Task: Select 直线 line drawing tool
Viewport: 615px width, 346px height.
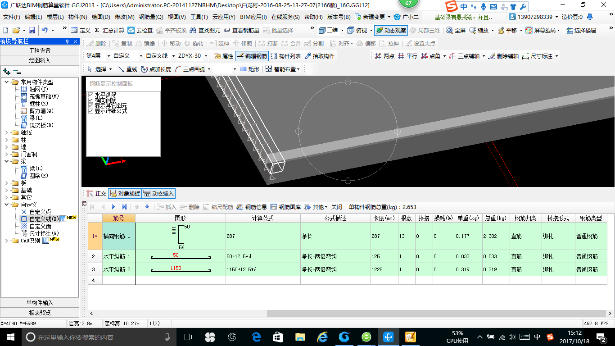Action: [x=127, y=69]
